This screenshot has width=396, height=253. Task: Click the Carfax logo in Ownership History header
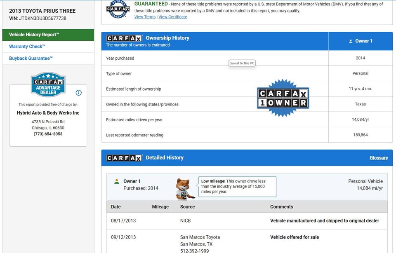click(x=124, y=38)
